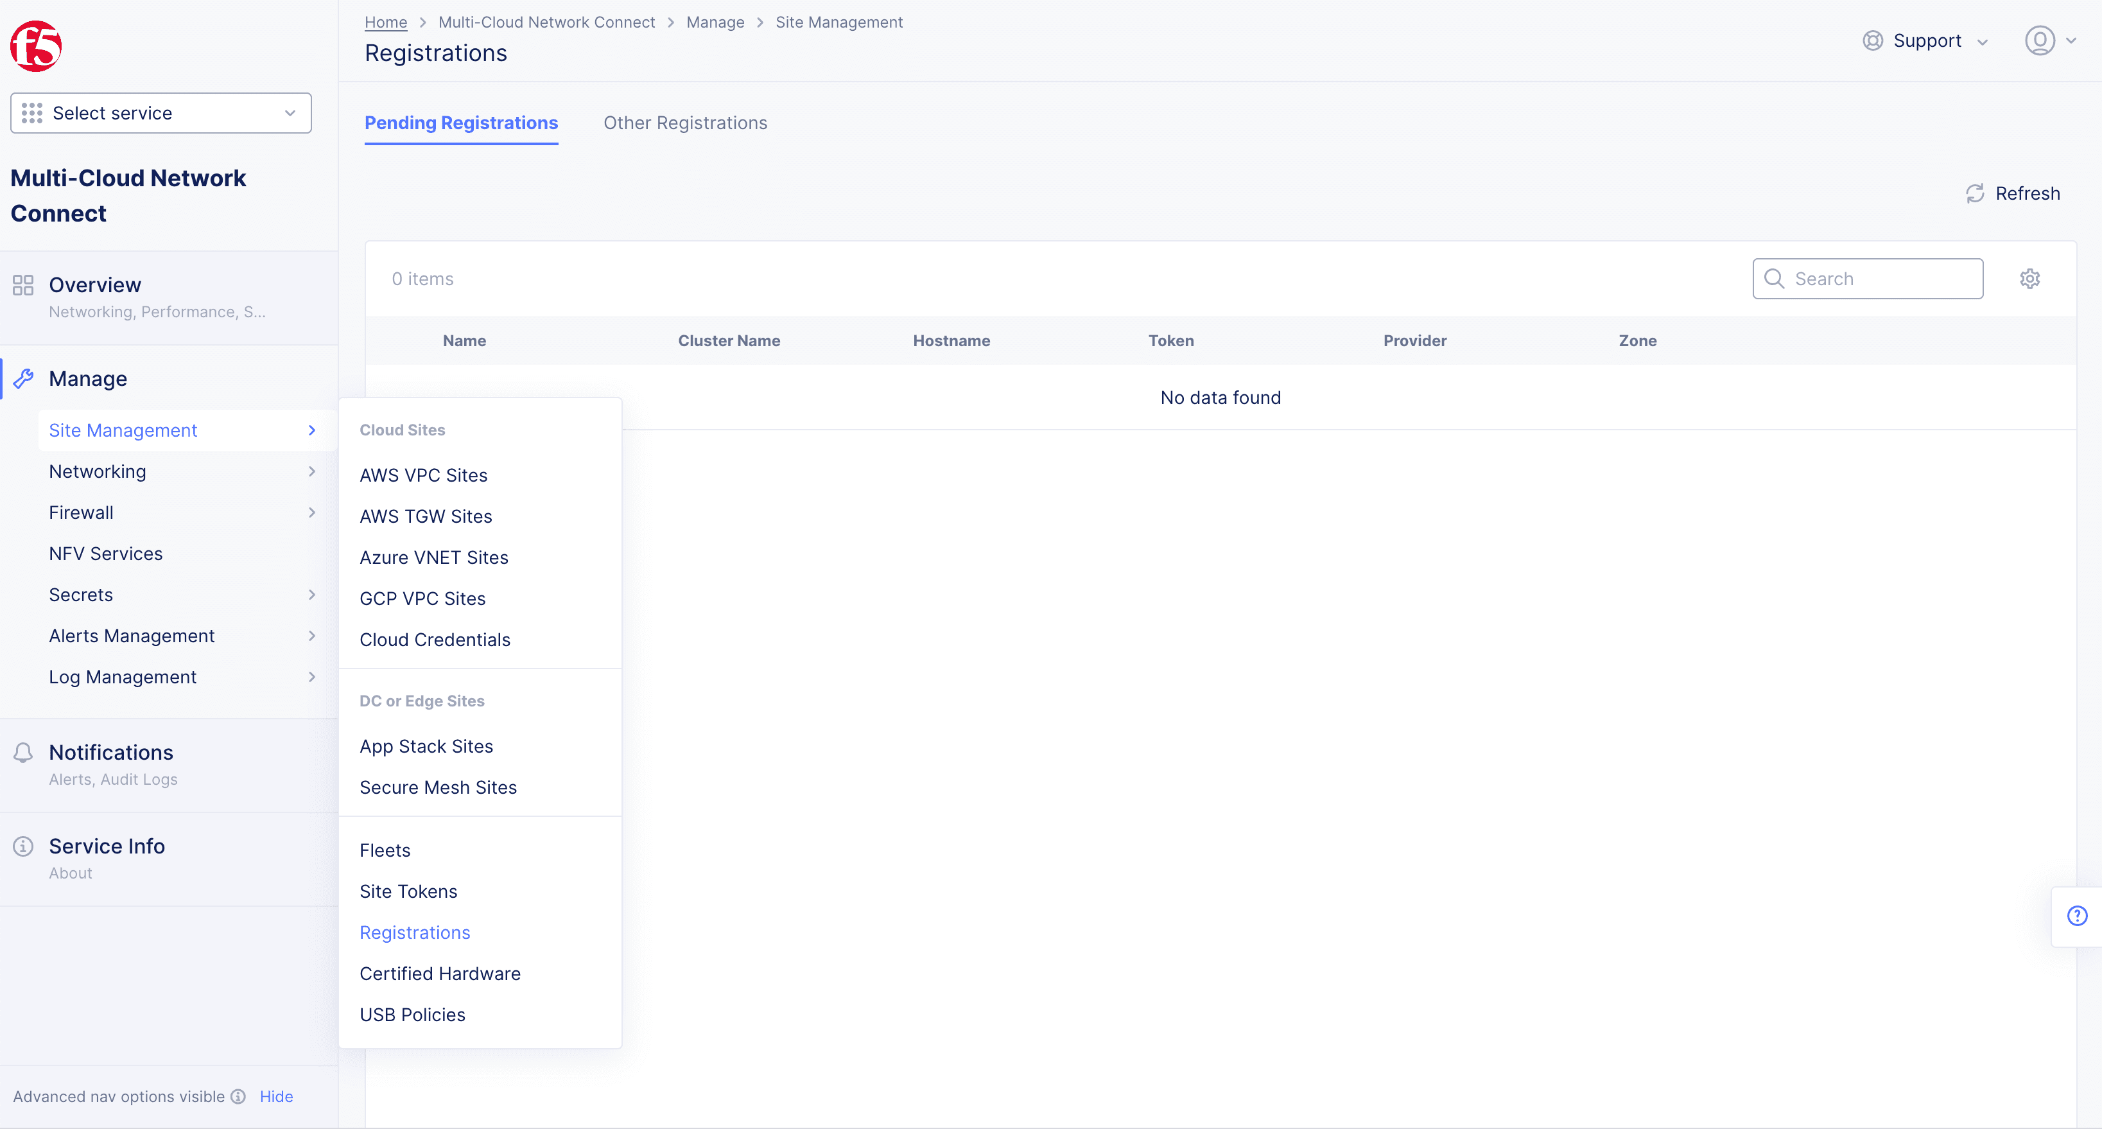Click the Notifications bell icon
This screenshot has height=1129, width=2102.
(x=23, y=752)
